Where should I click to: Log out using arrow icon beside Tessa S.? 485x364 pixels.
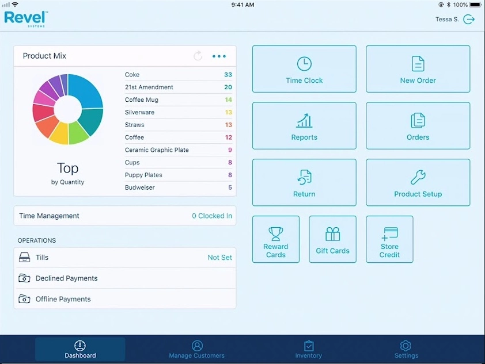coord(469,19)
